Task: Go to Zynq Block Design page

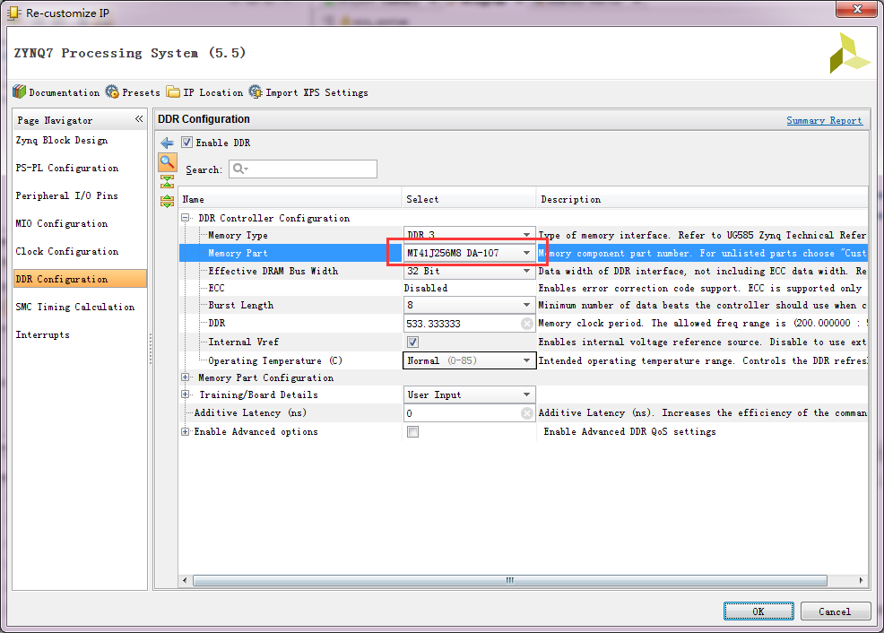Action: pyautogui.click(x=62, y=141)
